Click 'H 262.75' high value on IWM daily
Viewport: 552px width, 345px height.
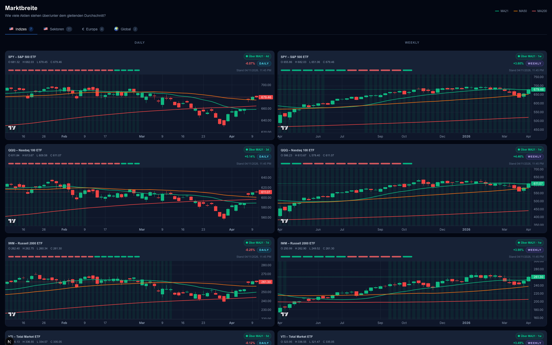[28, 248]
